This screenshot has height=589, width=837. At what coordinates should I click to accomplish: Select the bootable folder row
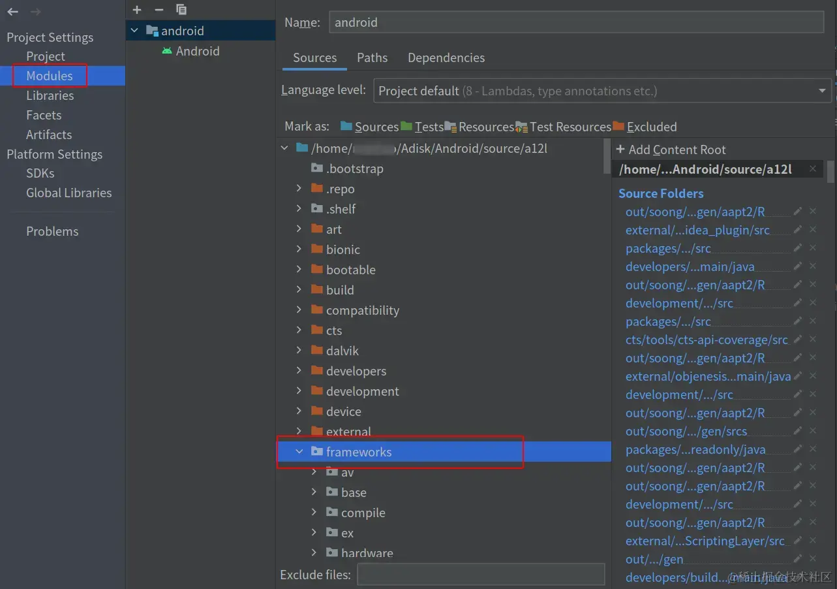(x=444, y=270)
